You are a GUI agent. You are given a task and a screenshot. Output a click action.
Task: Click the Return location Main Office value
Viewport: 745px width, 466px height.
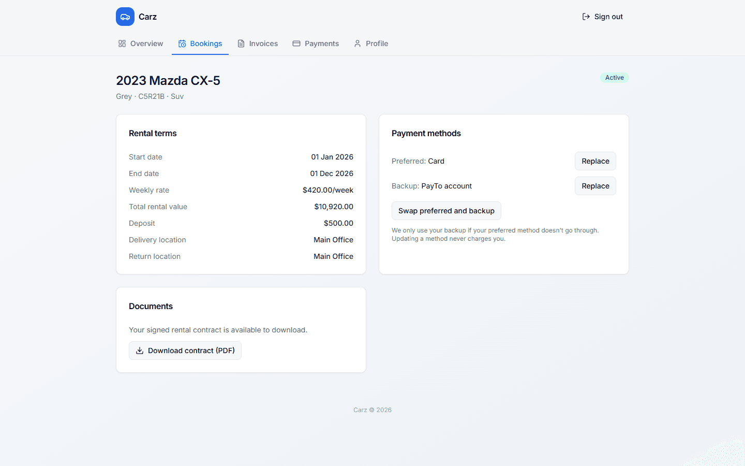pyautogui.click(x=333, y=256)
